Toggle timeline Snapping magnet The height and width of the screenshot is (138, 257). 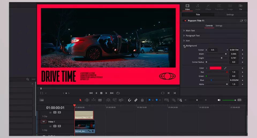point(130,100)
